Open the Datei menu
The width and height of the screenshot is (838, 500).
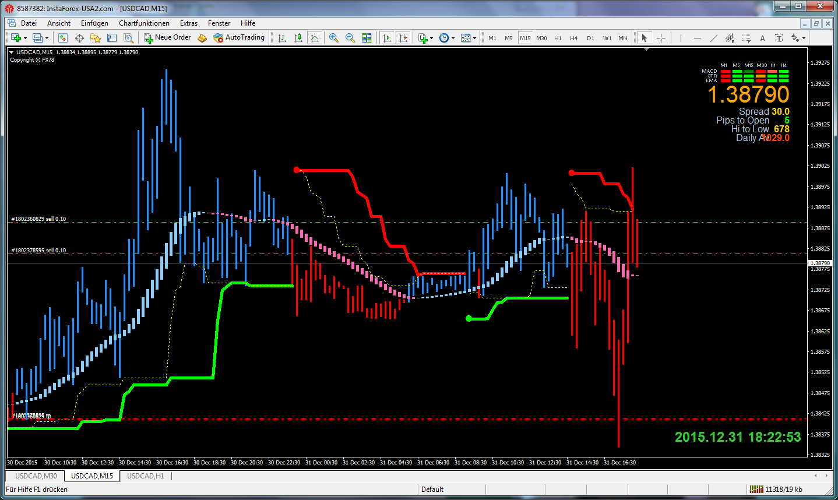coord(29,23)
